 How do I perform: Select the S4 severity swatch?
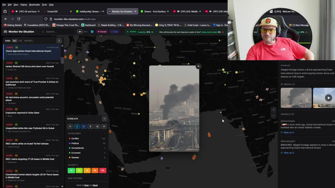click(x=95, y=171)
